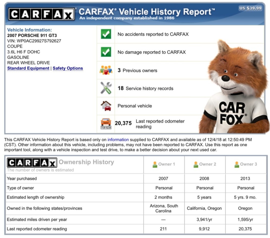This screenshot has height=238, width=270.
Task: Click Owned in the following states/provinces label
Action: click(44, 208)
